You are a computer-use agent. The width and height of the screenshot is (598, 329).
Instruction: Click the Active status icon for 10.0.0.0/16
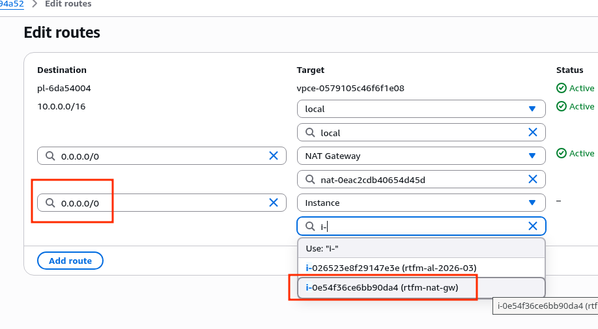tap(561, 106)
